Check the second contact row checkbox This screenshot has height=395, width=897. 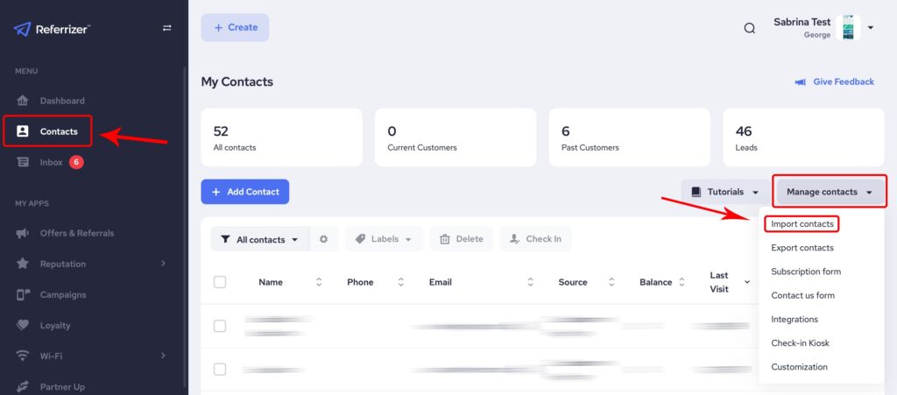click(x=220, y=370)
